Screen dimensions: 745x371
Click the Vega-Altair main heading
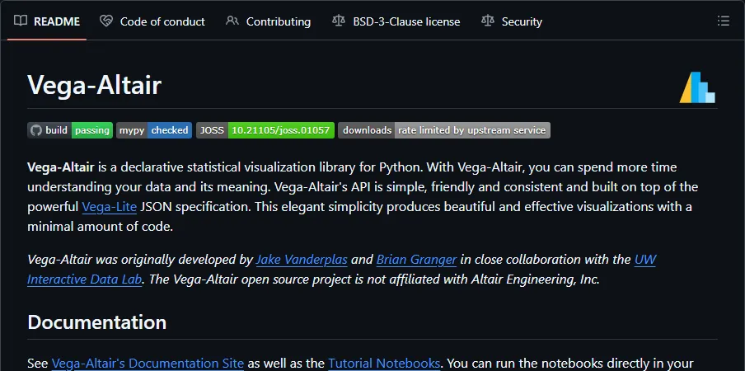(95, 86)
